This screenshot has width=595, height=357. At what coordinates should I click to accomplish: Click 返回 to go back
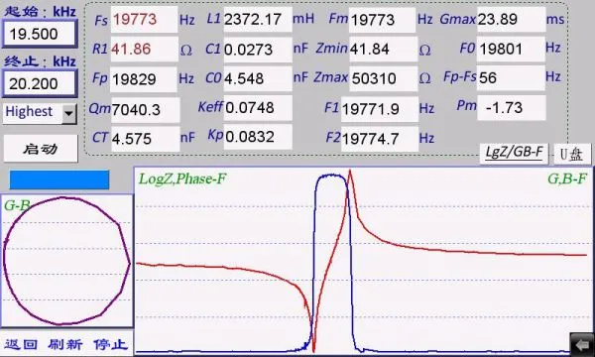(21, 344)
